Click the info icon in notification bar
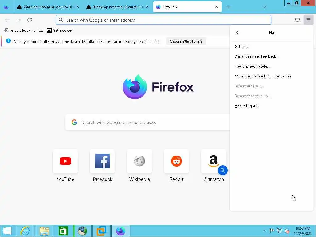This screenshot has width=316, height=237. (x=8, y=41)
